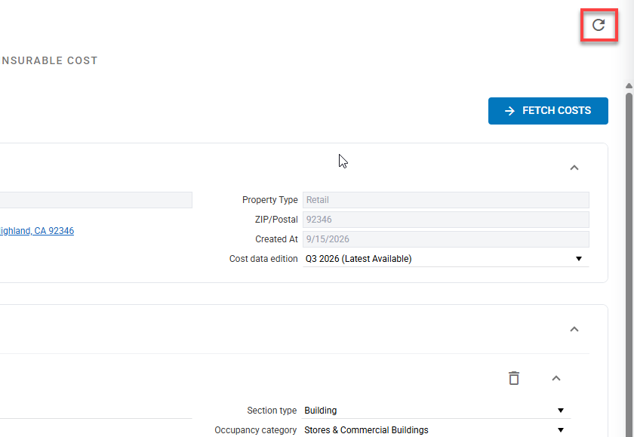
Task: Click the refresh icon at top right
Action: [599, 25]
